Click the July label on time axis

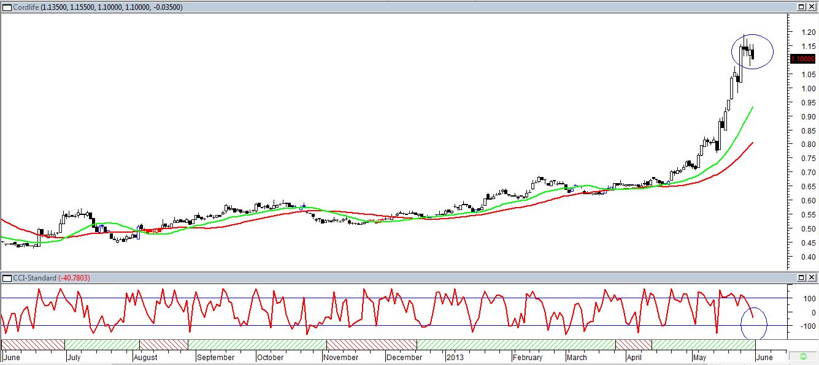point(74,357)
